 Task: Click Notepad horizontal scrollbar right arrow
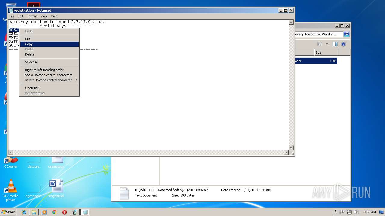[286, 153]
